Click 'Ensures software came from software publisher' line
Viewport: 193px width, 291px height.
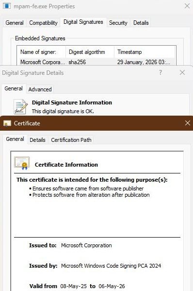click(x=88, y=188)
